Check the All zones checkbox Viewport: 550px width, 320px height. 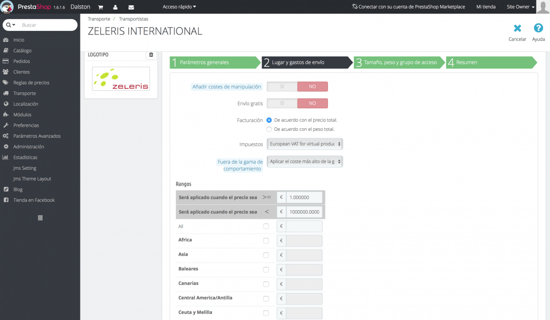[x=266, y=226]
